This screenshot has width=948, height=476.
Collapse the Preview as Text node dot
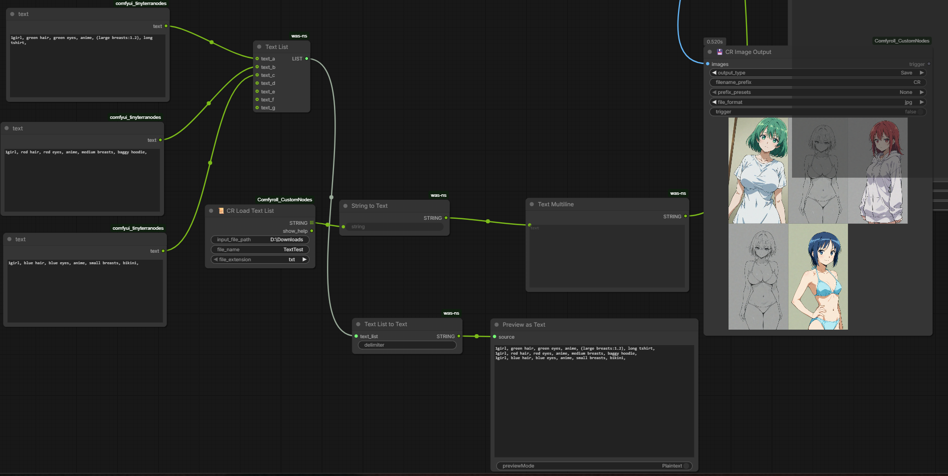coord(496,325)
